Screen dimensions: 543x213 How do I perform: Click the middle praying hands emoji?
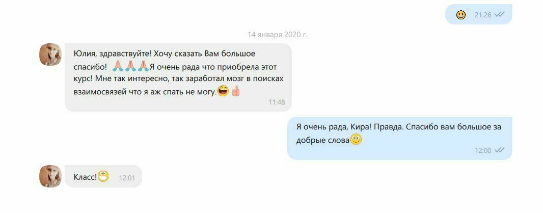tap(130, 66)
